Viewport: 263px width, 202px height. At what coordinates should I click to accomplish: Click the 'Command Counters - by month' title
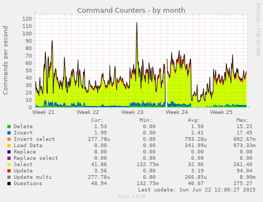click(131, 11)
